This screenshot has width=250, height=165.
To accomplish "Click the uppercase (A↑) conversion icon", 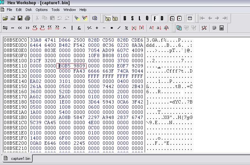I will (x=151, y=28).
